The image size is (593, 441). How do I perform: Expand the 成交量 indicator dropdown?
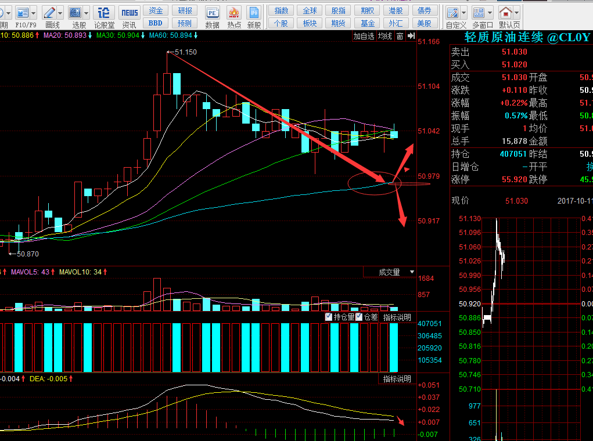(x=412, y=272)
